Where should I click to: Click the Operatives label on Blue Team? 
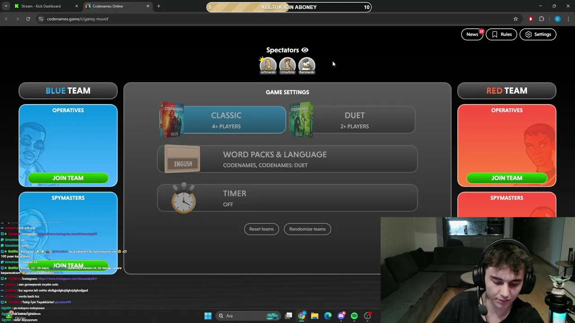tap(68, 110)
